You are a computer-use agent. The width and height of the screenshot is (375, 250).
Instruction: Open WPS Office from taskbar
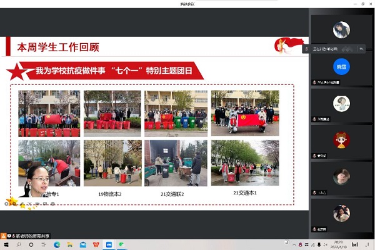(96, 245)
